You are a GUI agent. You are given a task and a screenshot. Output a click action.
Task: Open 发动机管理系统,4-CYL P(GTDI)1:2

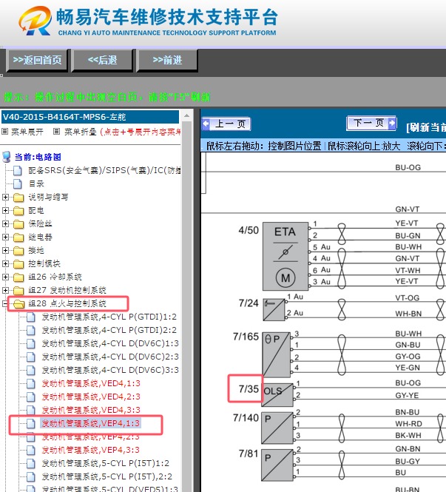coord(109,317)
